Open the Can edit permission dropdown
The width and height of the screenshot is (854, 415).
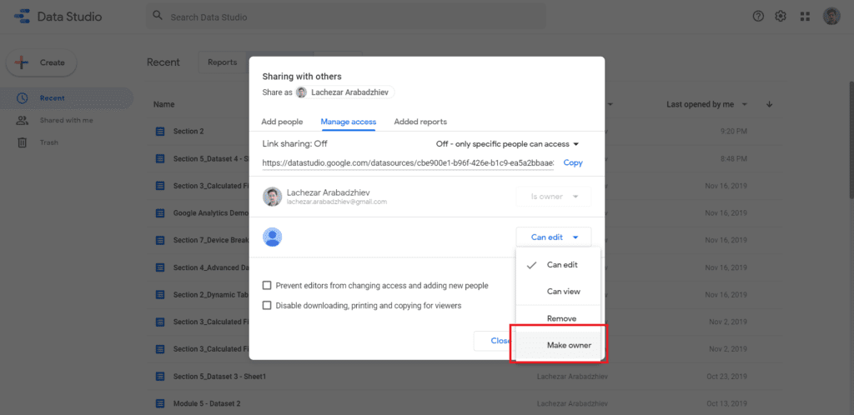pos(554,237)
